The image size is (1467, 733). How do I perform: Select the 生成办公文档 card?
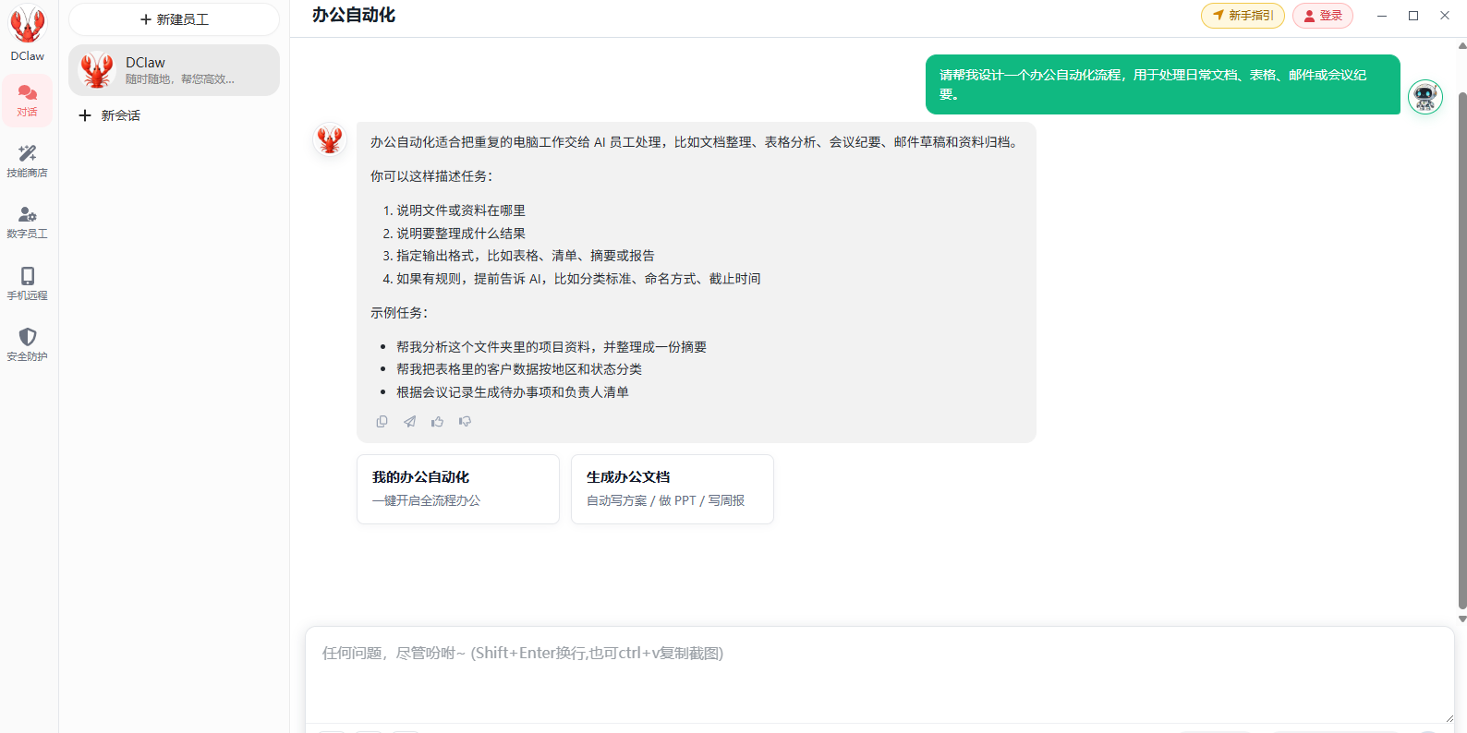pos(673,489)
